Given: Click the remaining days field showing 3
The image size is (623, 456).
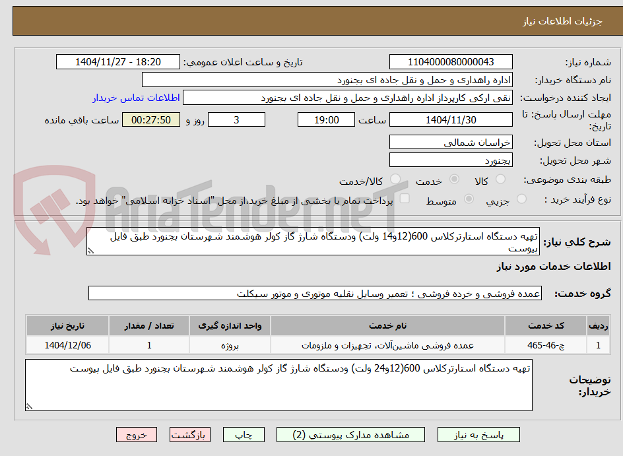Looking at the screenshot, I should click(236, 119).
